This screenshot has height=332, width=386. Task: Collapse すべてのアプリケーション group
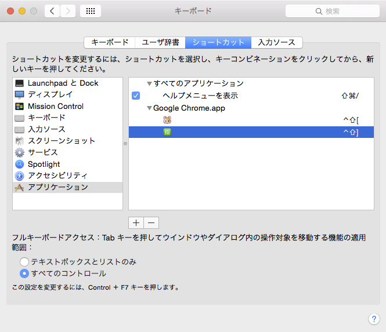click(x=149, y=84)
